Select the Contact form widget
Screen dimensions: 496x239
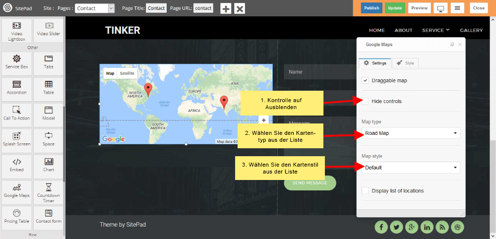point(49,218)
